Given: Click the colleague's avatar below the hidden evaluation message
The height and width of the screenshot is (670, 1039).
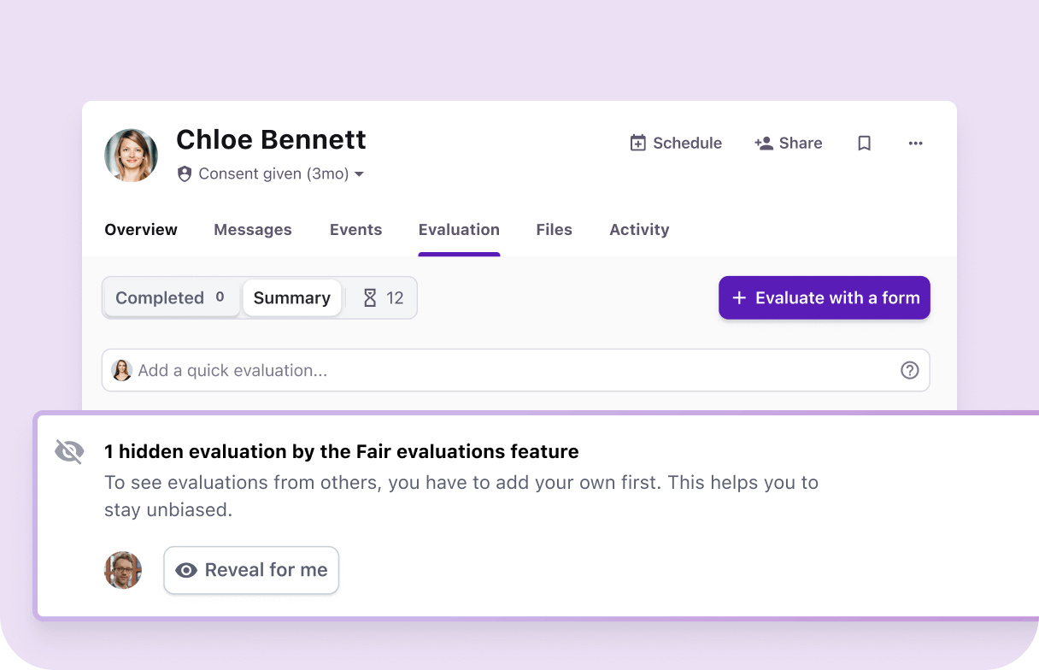Looking at the screenshot, I should [122, 570].
